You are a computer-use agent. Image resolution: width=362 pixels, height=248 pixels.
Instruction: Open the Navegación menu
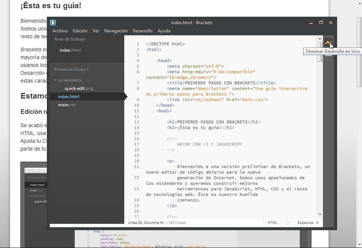pyautogui.click(x=116, y=31)
